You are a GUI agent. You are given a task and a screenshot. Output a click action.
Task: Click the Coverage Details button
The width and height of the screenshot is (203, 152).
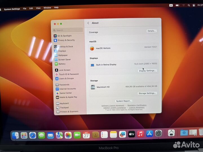coord(152,31)
